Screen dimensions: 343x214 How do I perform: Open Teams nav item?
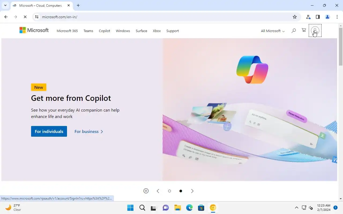click(88, 31)
